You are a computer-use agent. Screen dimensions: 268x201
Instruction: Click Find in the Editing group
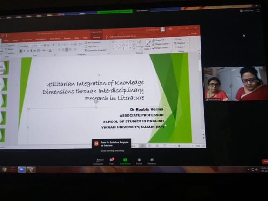(178, 39)
